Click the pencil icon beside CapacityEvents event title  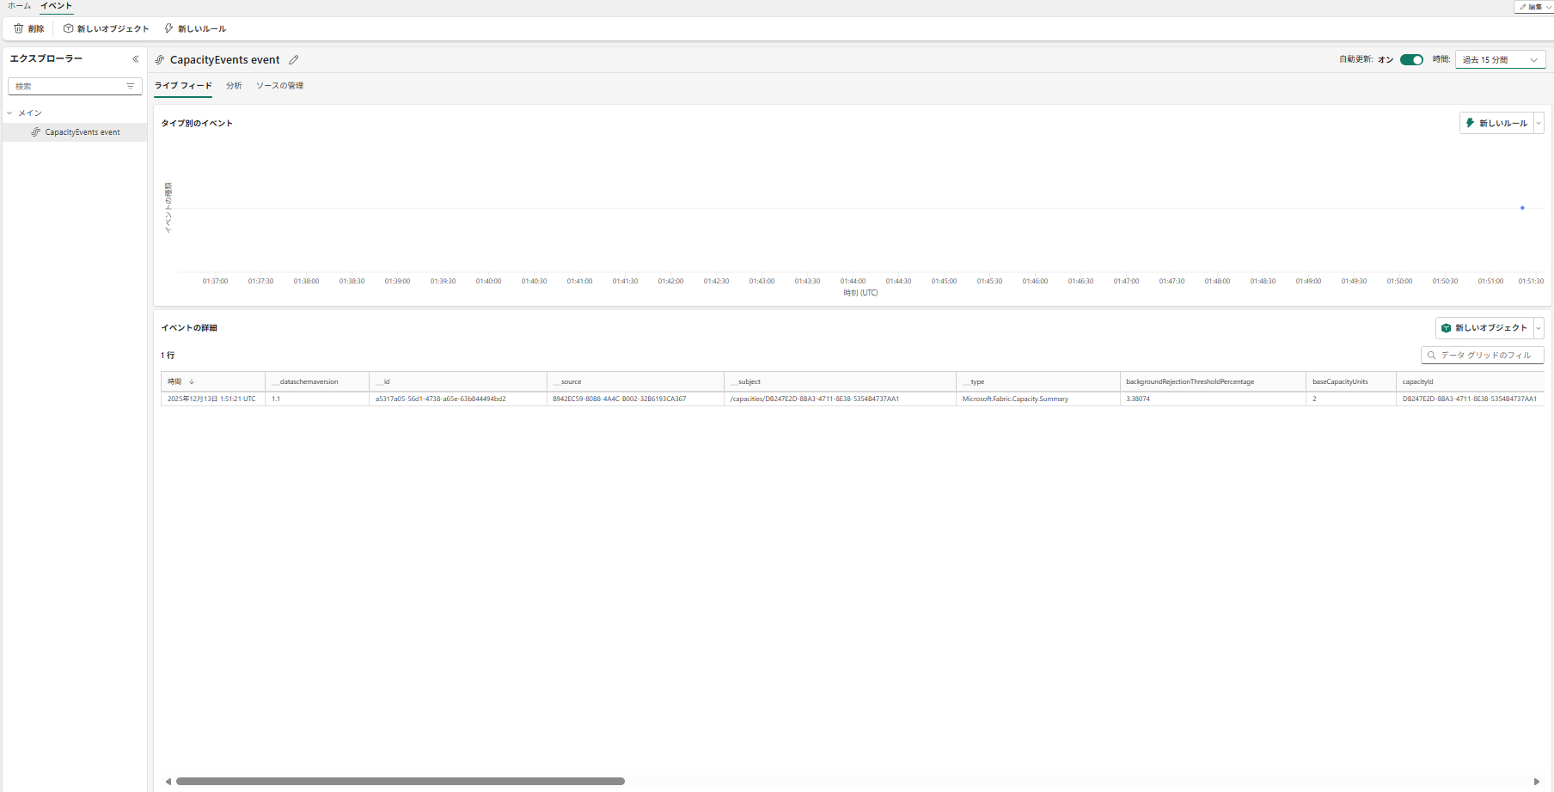coord(294,59)
